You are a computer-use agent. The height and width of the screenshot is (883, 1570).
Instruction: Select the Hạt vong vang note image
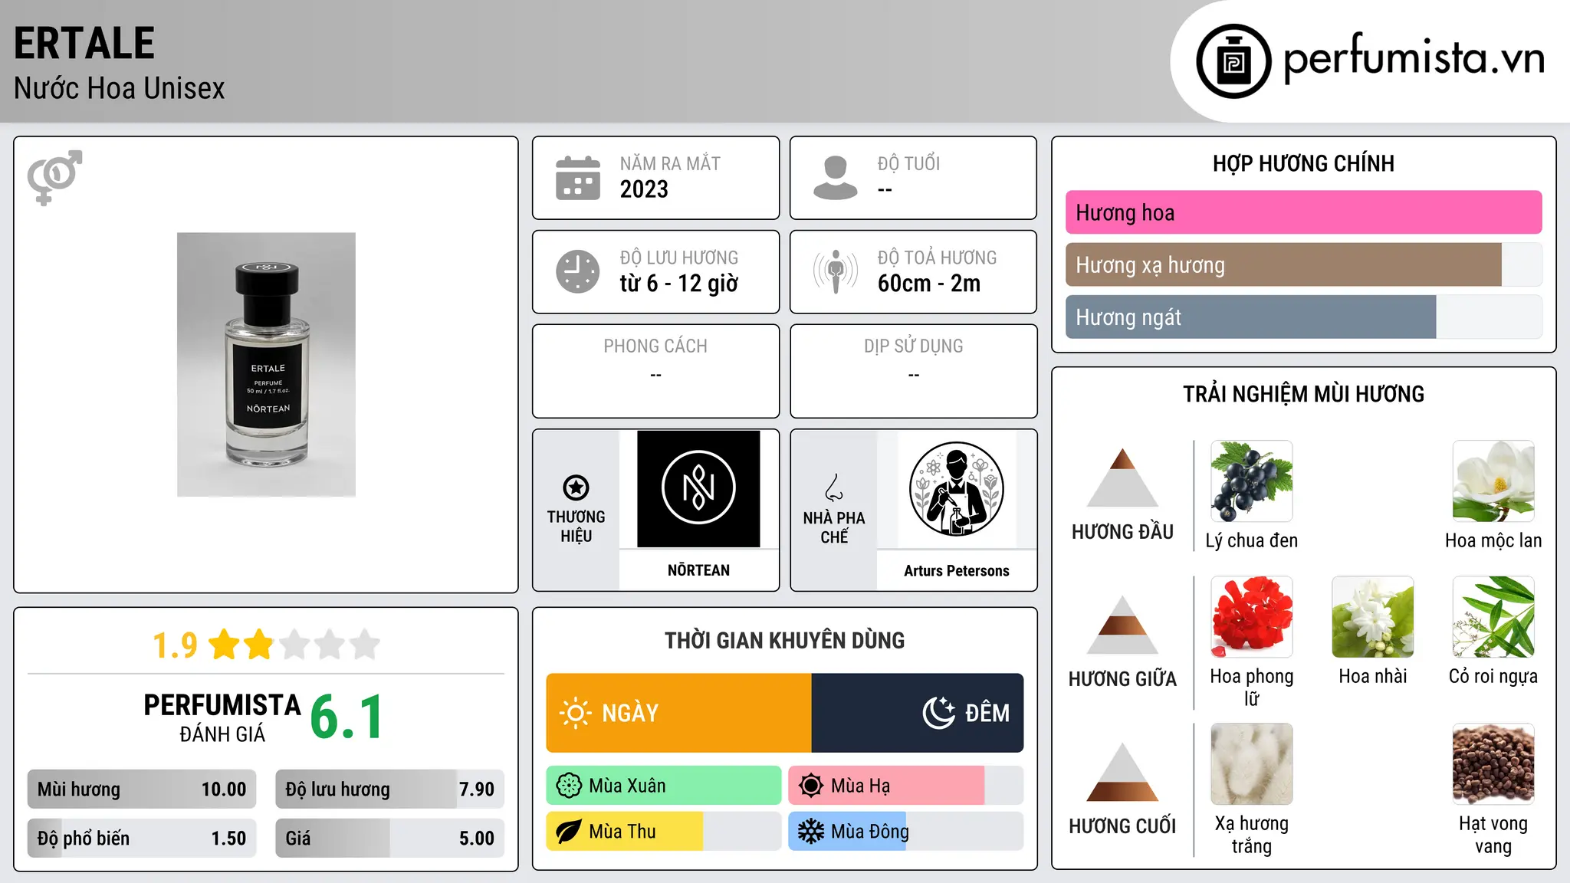click(x=1493, y=764)
